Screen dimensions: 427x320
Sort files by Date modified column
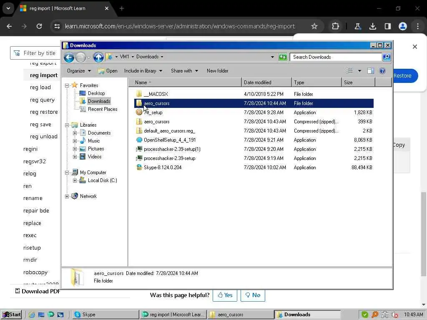[x=266, y=82]
